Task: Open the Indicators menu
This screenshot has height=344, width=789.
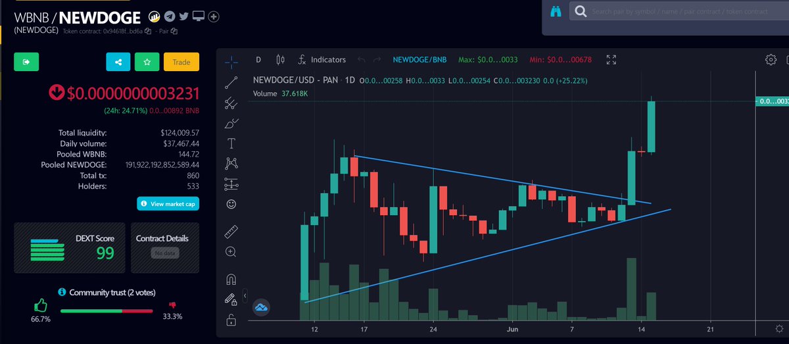Action: click(322, 59)
